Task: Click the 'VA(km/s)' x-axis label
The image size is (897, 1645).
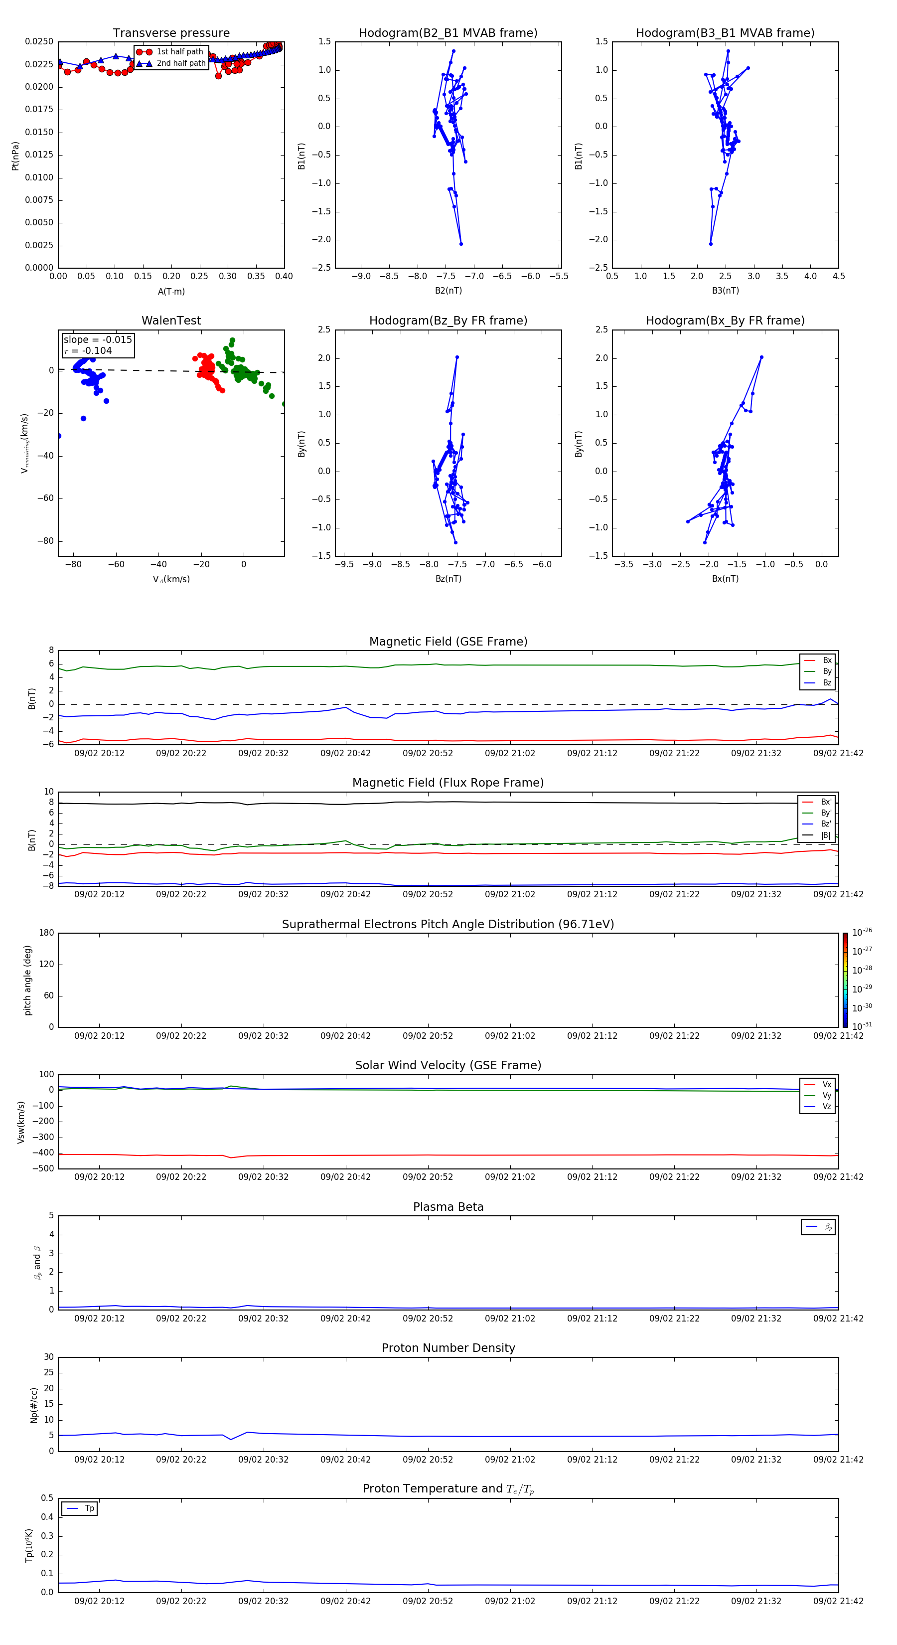Action: [171, 579]
